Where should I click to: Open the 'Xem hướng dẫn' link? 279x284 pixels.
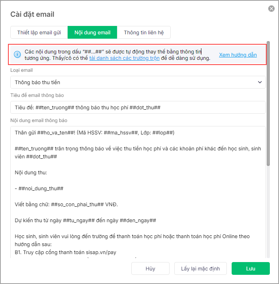coord(238,55)
